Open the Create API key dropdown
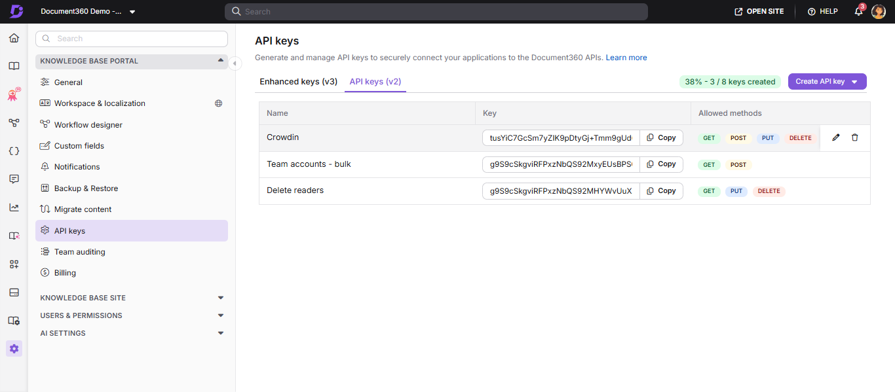The width and height of the screenshot is (895, 392). point(827,82)
